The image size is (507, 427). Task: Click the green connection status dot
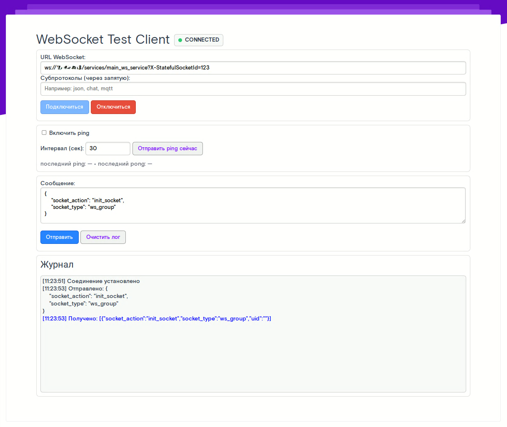[x=180, y=40]
